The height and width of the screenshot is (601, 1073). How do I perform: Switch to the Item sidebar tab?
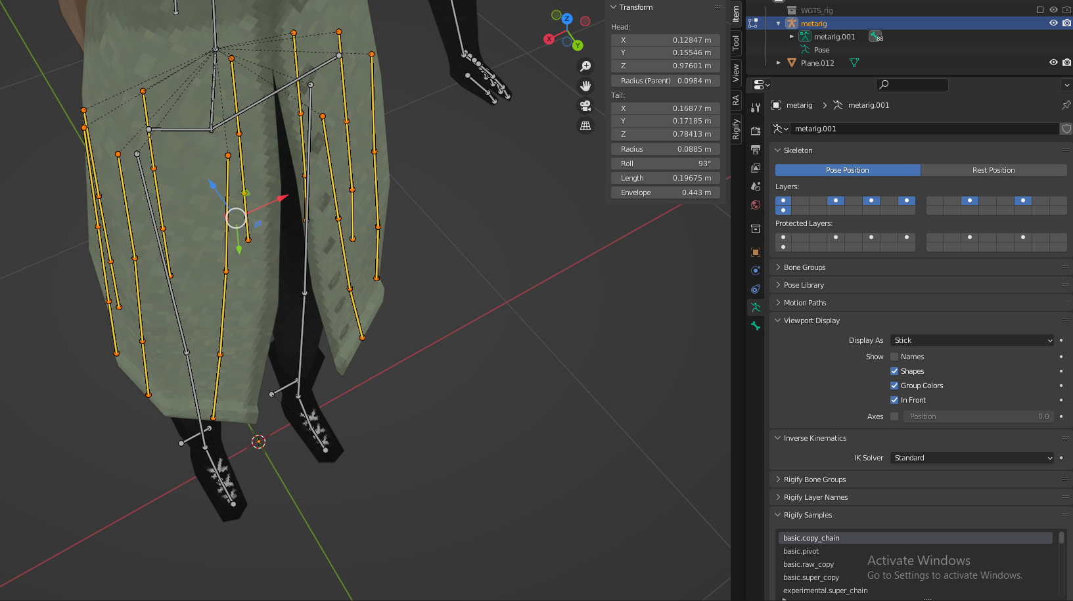coord(736,13)
